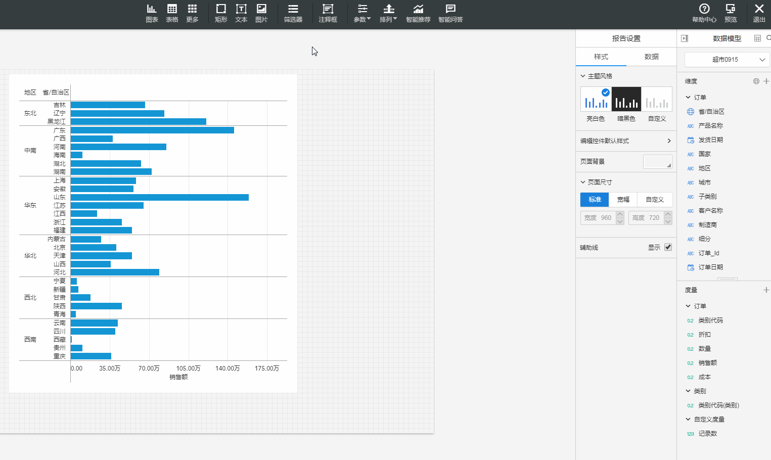771x460 pixels.
Task: Click the 图表 chart icon in toolbar
Action: tap(152, 13)
